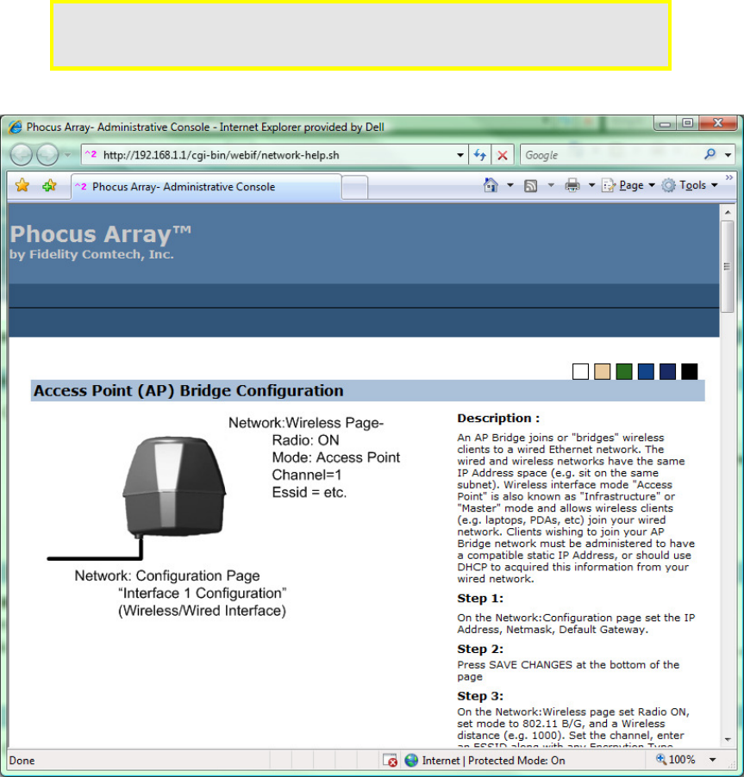The image size is (744, 777).
Task: Open the recent pages dropdown beside Forward
Action: (67, 155)
